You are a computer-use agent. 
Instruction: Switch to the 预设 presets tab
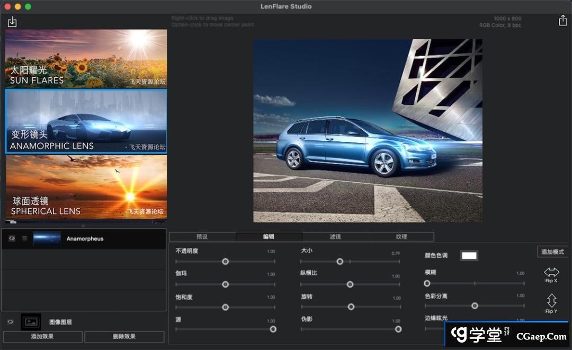pyautogui.click(x=202, y=237)
